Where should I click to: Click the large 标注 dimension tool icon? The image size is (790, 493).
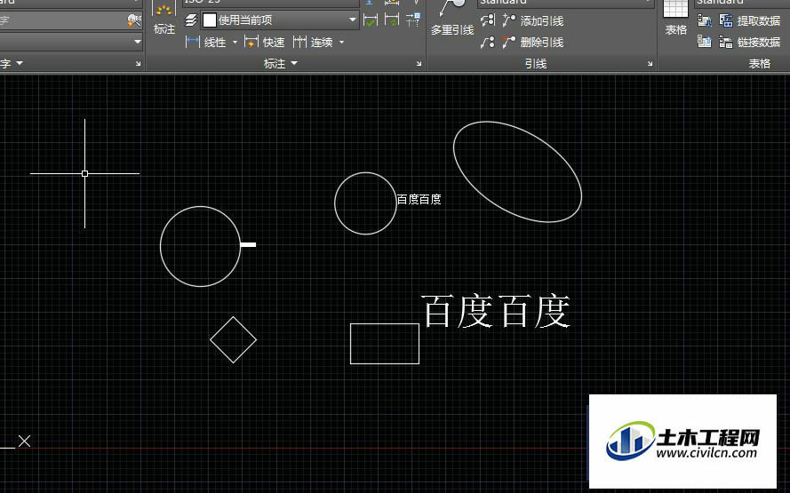[164, 10]
